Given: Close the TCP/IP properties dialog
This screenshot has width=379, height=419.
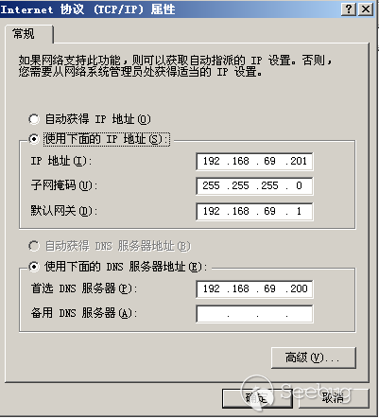Looking at the screenshot, I should click(x=366, y=9).
